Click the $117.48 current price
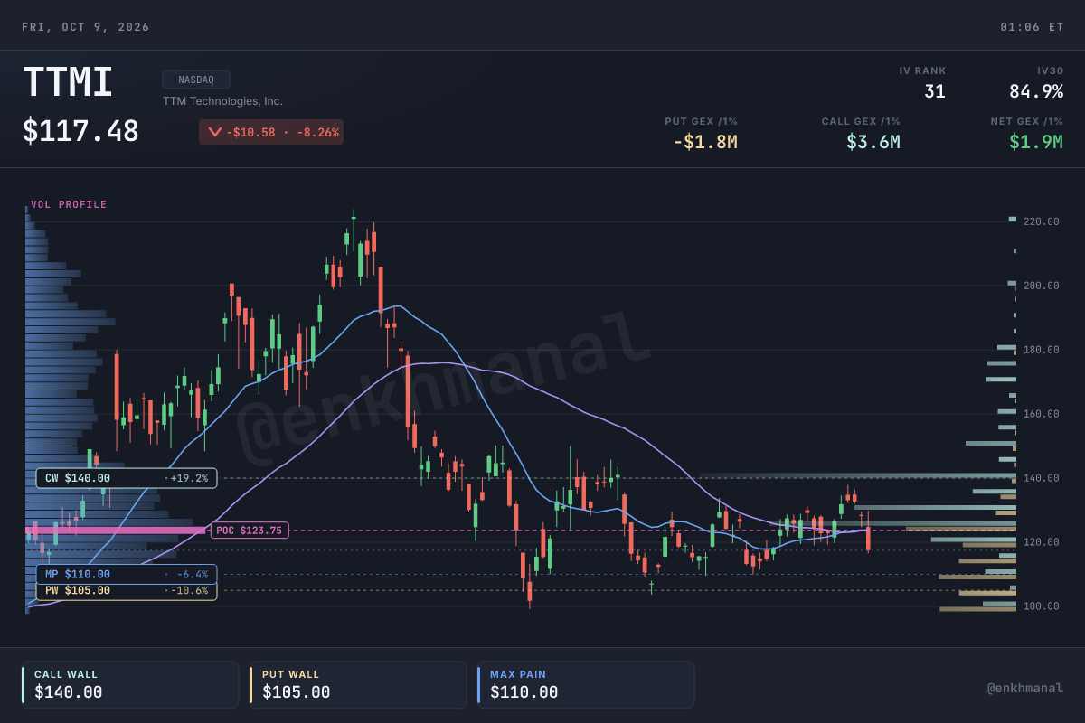This screenshot has width=1085, height=723. coord(80,131)
